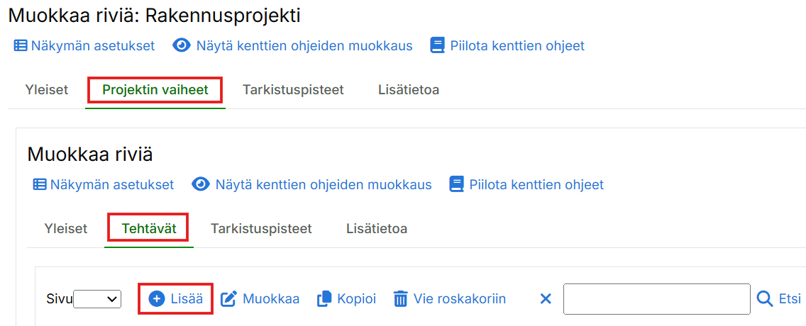Switch to the top Yleiset tab
Viewport: 806px width, 326px height.
coord(47,90)
